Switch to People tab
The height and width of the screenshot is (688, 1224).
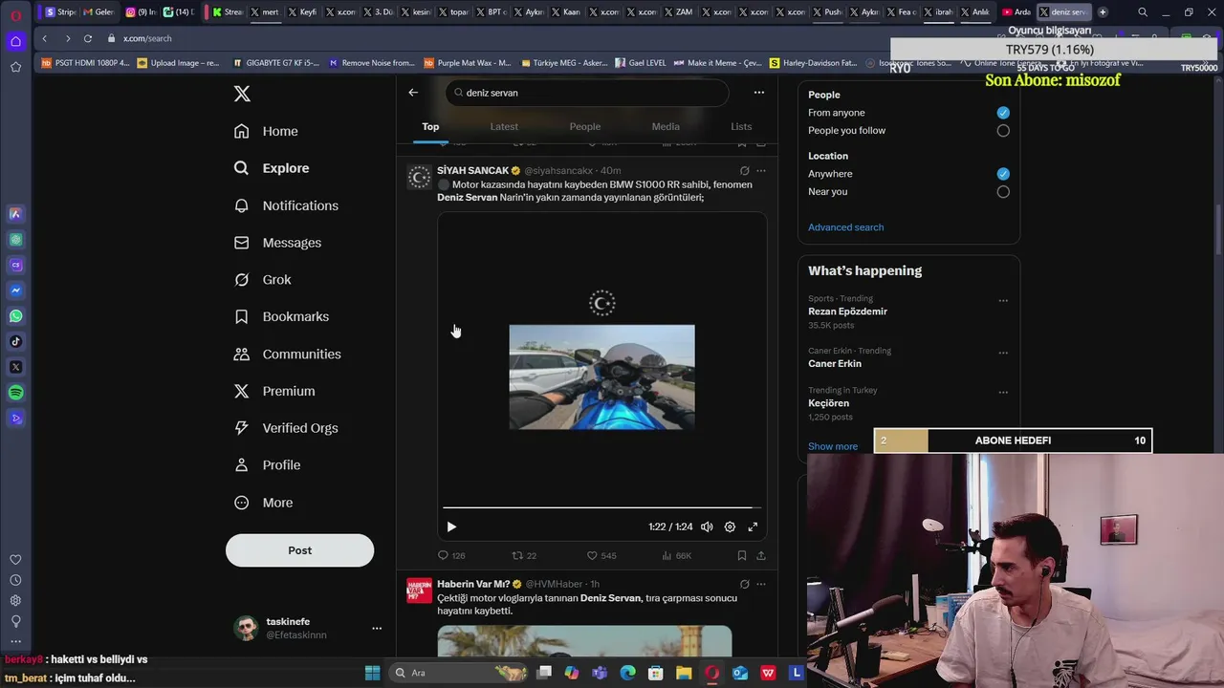point(585,126)
